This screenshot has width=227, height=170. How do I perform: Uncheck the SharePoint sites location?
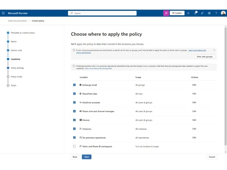(x=74, y=94)
